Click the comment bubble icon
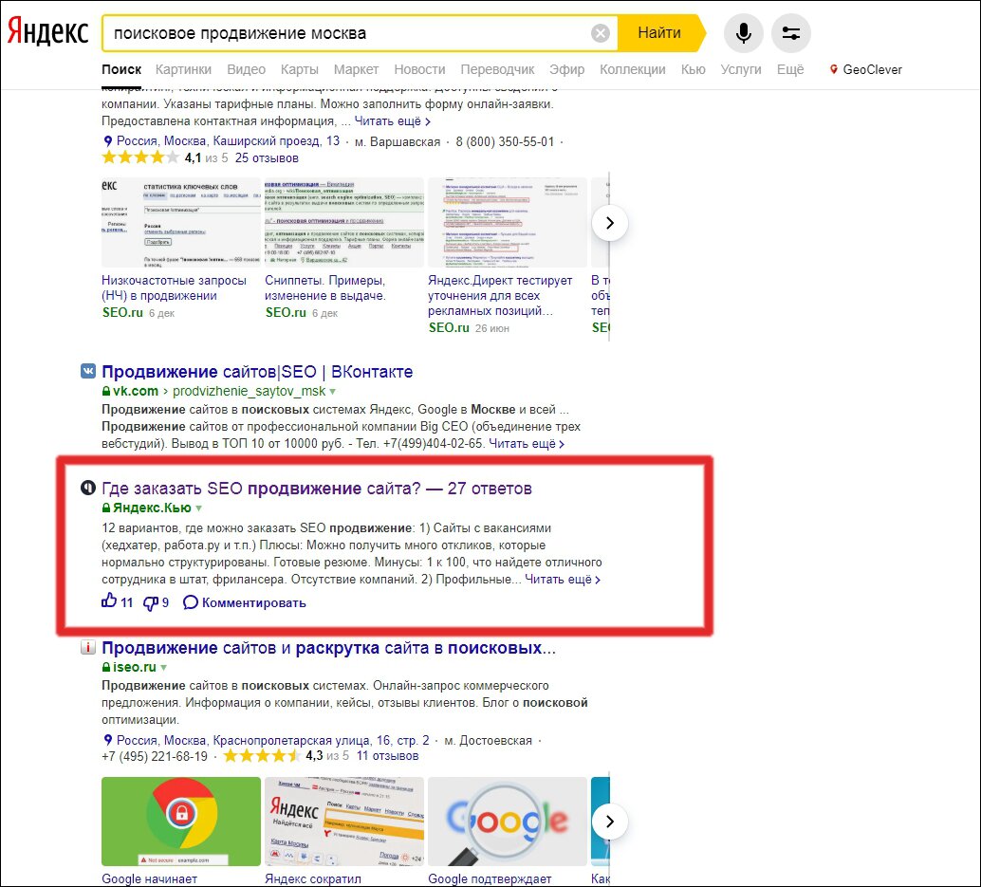This screenshot has width=981, height=887. [190, 602]
